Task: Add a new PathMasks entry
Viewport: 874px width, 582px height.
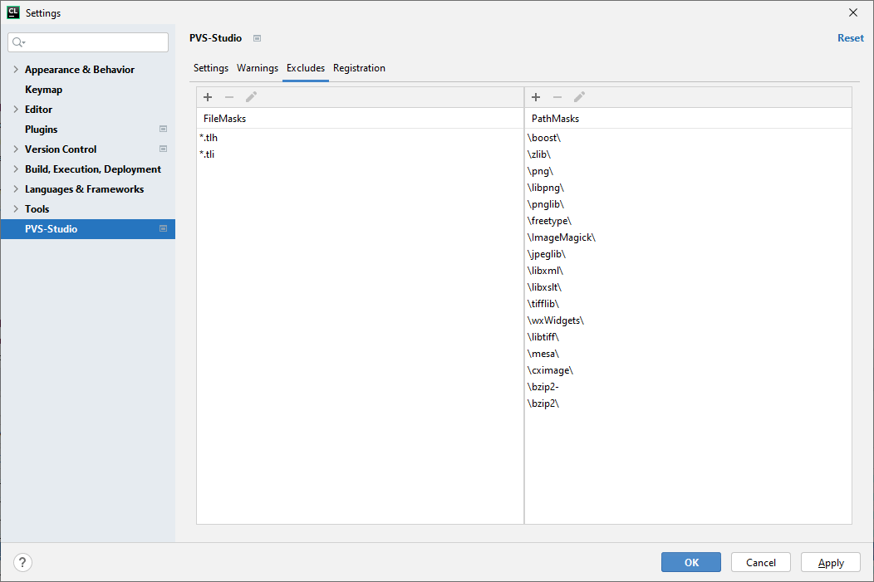Action: [x=536, y=97]
